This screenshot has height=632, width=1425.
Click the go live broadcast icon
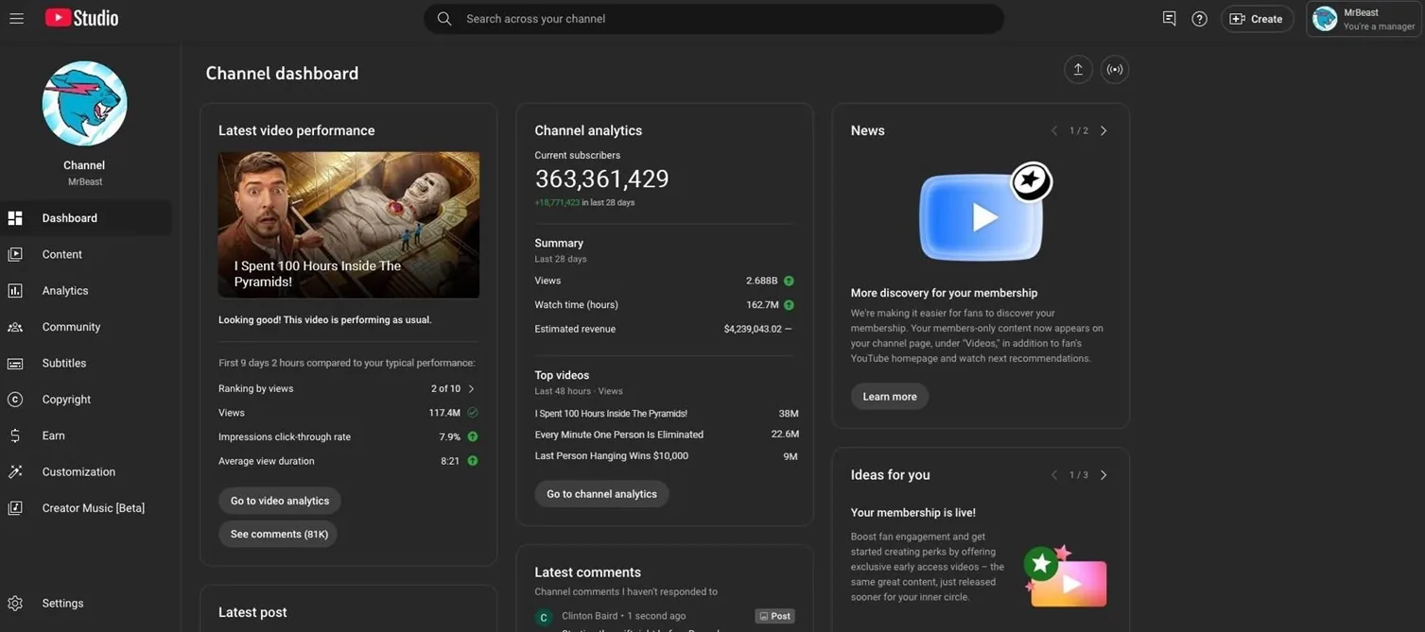pos(1115,69)
